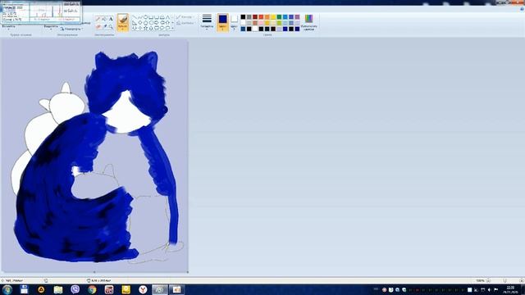Click the system tray clock
The width and height of the screenshot is (525, 295).
(x=510, y=289)
